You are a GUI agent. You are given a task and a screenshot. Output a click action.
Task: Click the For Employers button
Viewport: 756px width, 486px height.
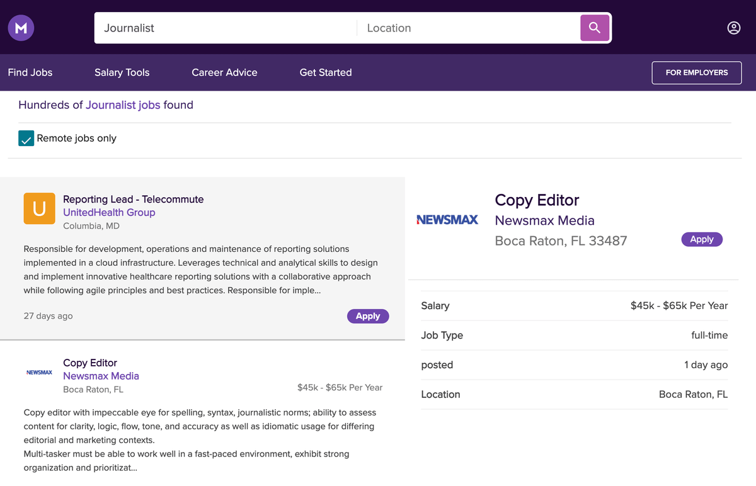point(697,72)
